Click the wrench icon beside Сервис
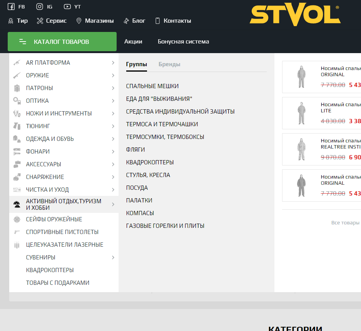Viewport: 361px width, 331px height. 40,21
